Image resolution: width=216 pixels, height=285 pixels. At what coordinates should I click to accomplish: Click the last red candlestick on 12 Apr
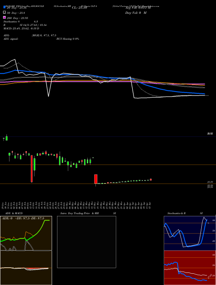[151, 180]
